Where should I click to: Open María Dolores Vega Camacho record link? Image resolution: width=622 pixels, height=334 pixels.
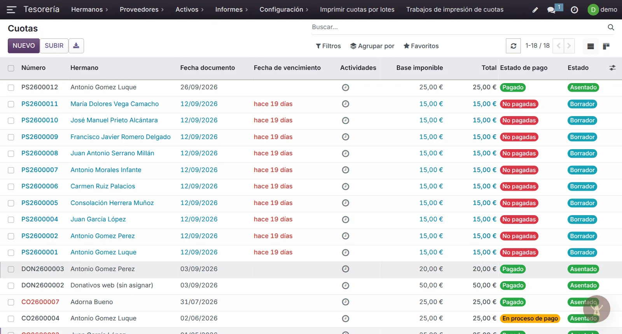pyautogui.click(x=115, y=104)
